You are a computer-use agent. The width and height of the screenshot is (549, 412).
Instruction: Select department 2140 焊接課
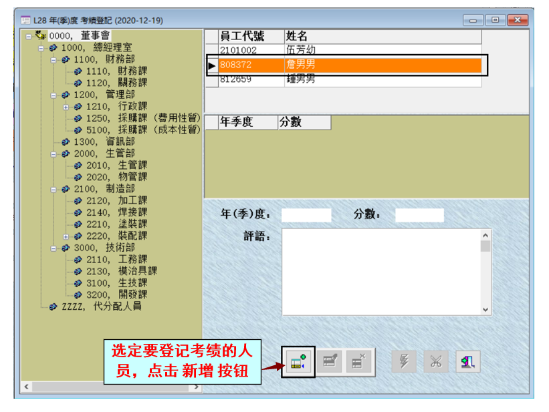[116, 212]
